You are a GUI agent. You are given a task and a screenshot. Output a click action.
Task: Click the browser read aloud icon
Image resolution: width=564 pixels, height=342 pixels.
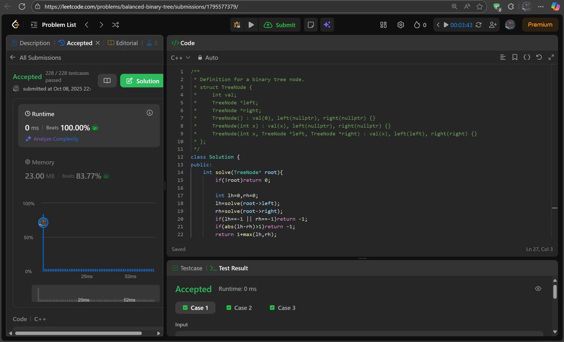(x=467, y=7)
